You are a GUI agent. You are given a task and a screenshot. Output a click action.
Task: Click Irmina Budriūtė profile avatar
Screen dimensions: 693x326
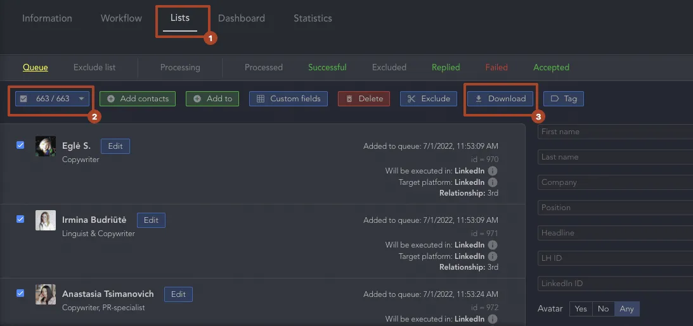click(46, 220)
